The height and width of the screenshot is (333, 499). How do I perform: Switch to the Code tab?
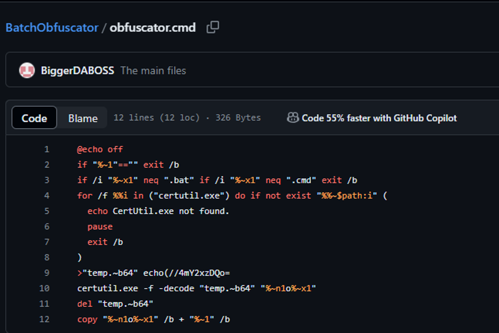(34, 118)
